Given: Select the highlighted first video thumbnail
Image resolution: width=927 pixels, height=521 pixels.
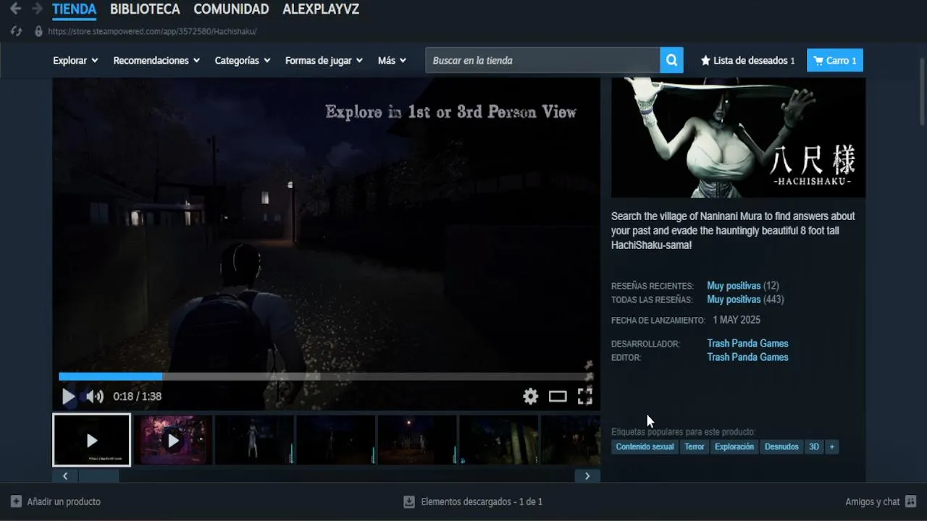Looking at the screenshot, I should [x=91, y=440].
